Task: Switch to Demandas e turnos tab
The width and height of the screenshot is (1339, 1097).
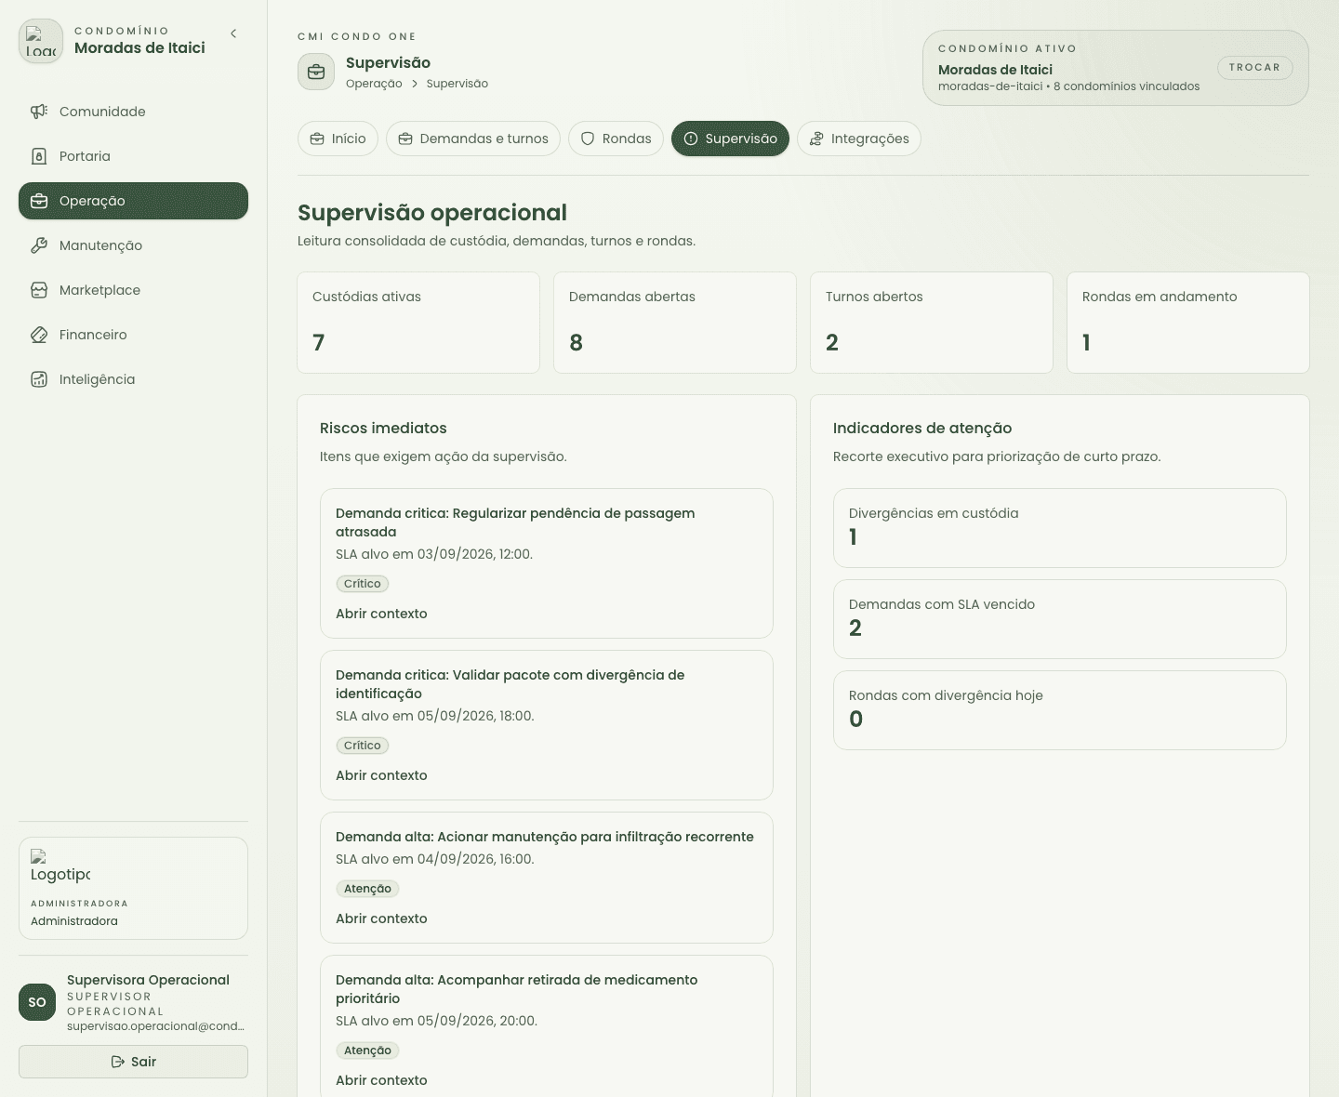Action: (x=473, y=139)
